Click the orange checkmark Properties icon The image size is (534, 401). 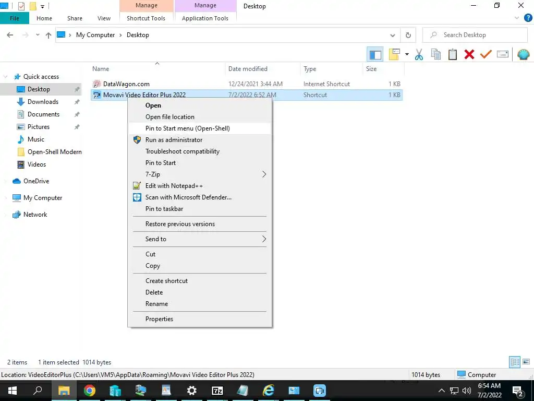click(x=486, y=54)
